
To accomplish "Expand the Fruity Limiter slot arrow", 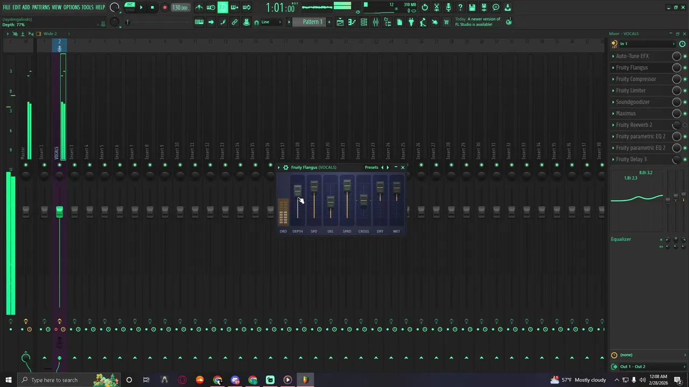I will tap(613, 90).
